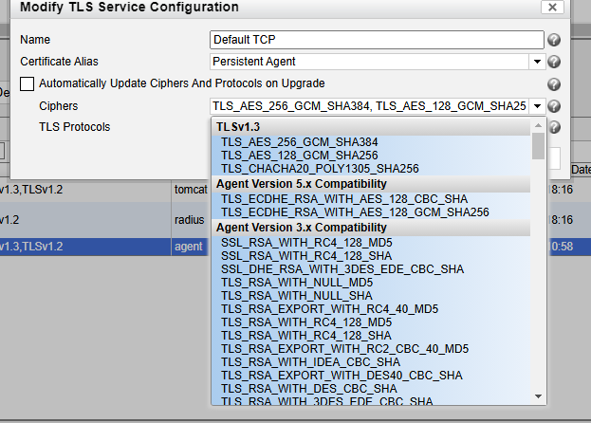The width and height of the screenshot is (591, 423).
Task: Open help for Automatically Update Ciphers option
Action: [554, 84]
